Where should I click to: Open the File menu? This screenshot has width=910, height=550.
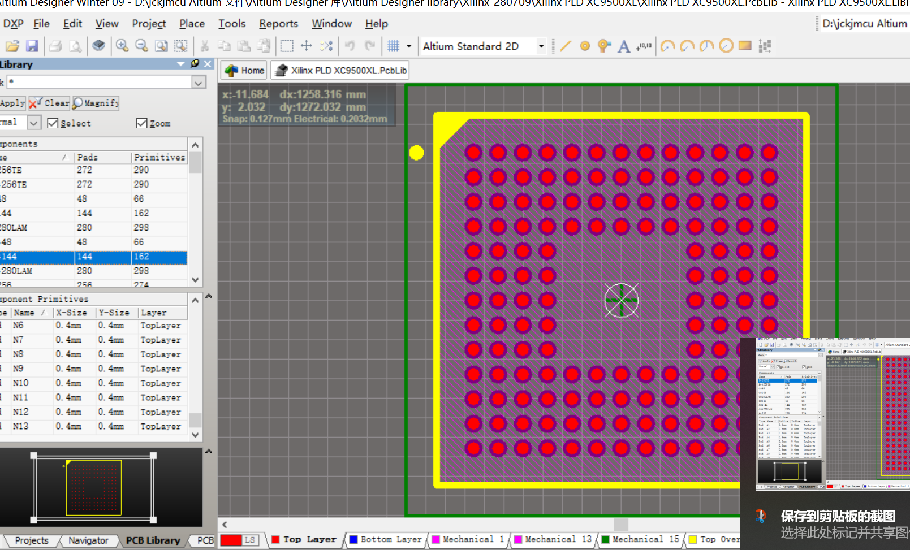[41, 24]
